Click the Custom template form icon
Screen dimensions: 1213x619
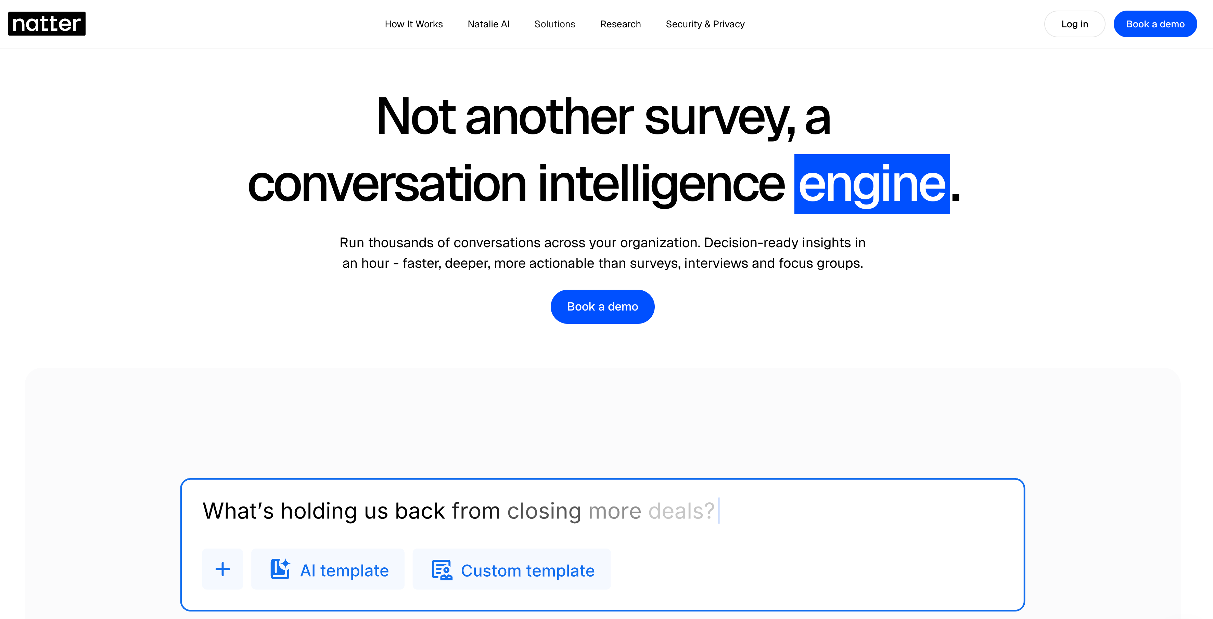442,570
